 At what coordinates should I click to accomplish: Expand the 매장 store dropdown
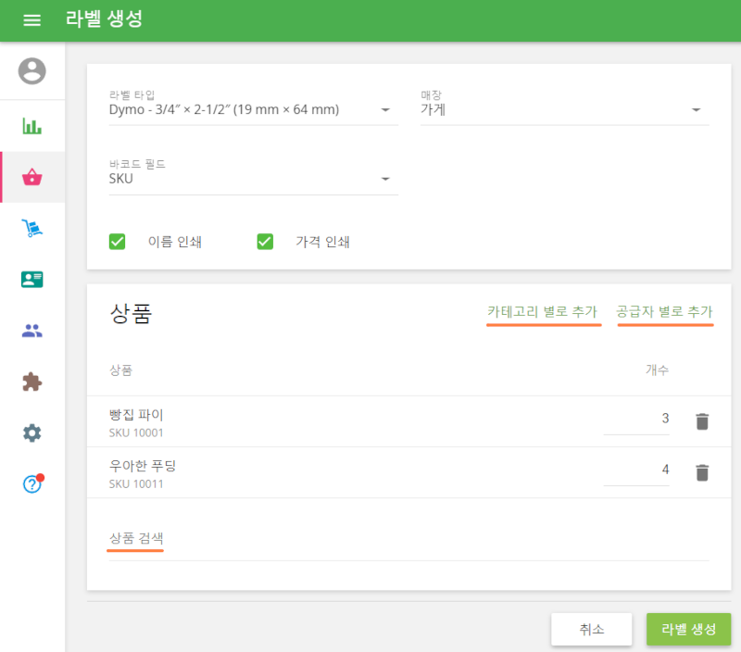pos(697,108)
